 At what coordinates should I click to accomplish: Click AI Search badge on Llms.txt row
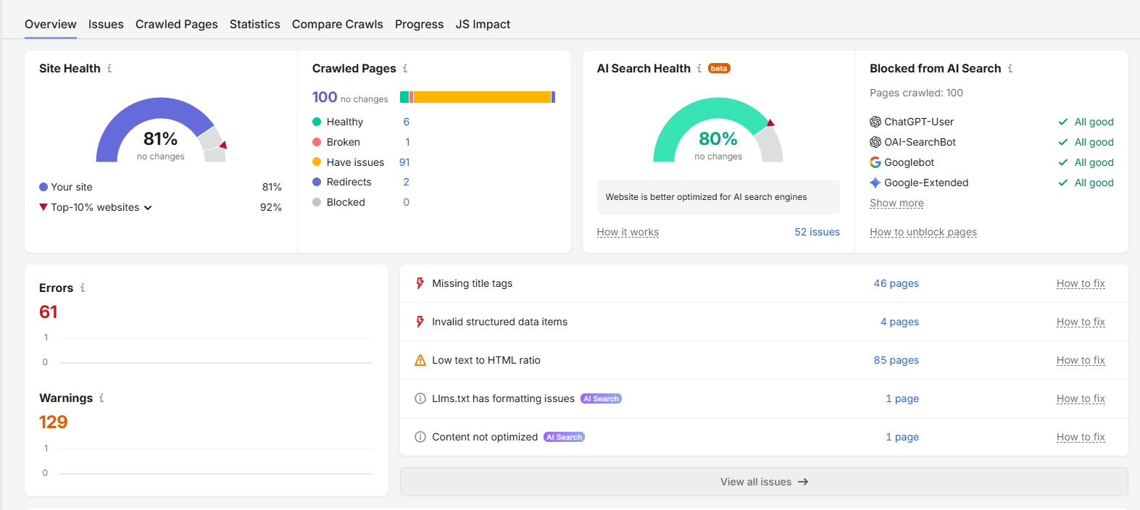pyautogui.click(x=601, y=398)
